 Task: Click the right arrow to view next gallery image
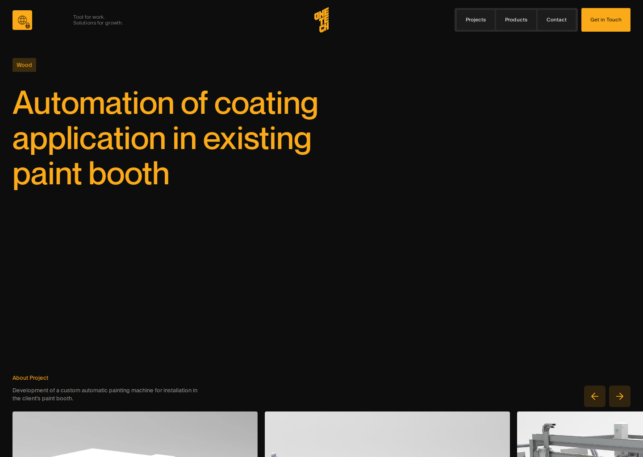pos(619,396)
